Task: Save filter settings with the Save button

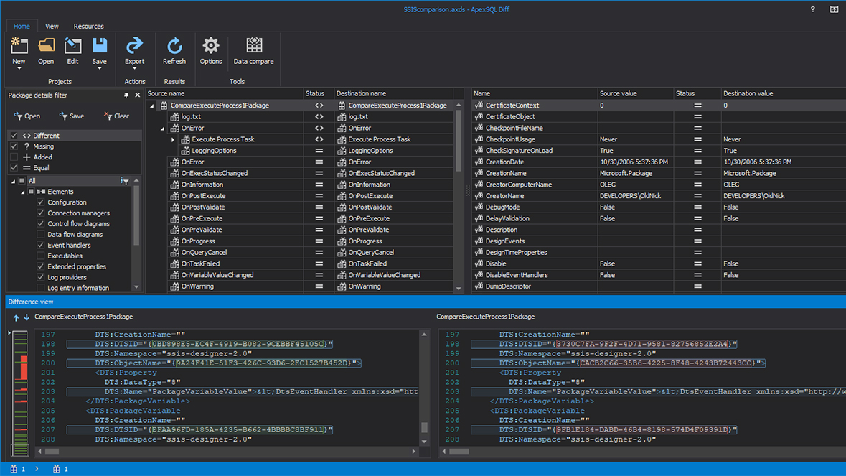Action: 71,116
